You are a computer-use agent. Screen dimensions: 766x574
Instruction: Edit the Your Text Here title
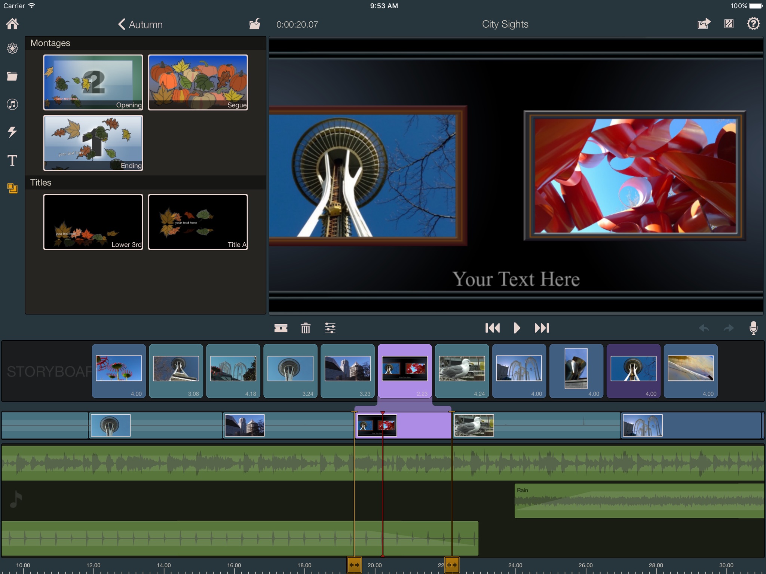click(516, 279)
